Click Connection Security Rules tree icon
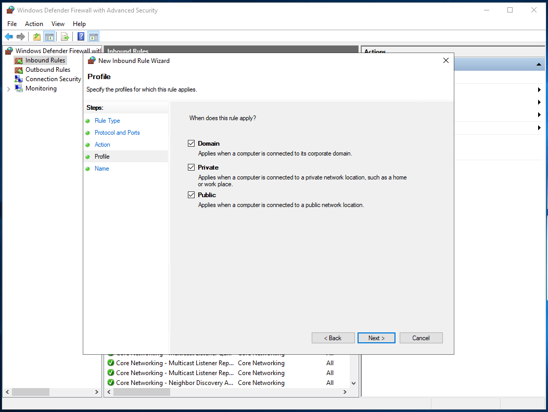This screenshot has height=412, width=548. pos(19,79)
